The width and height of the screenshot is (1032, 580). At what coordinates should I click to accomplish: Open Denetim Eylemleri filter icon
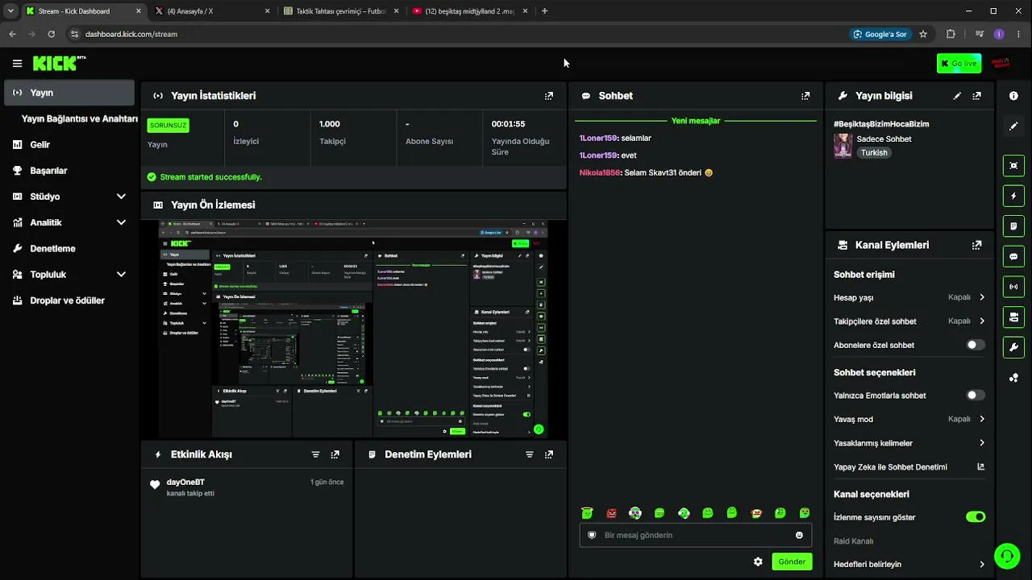[x=530, y=454]
